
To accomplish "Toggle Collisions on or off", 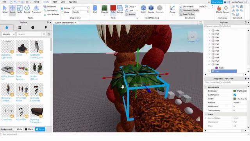I will (50, 7).
